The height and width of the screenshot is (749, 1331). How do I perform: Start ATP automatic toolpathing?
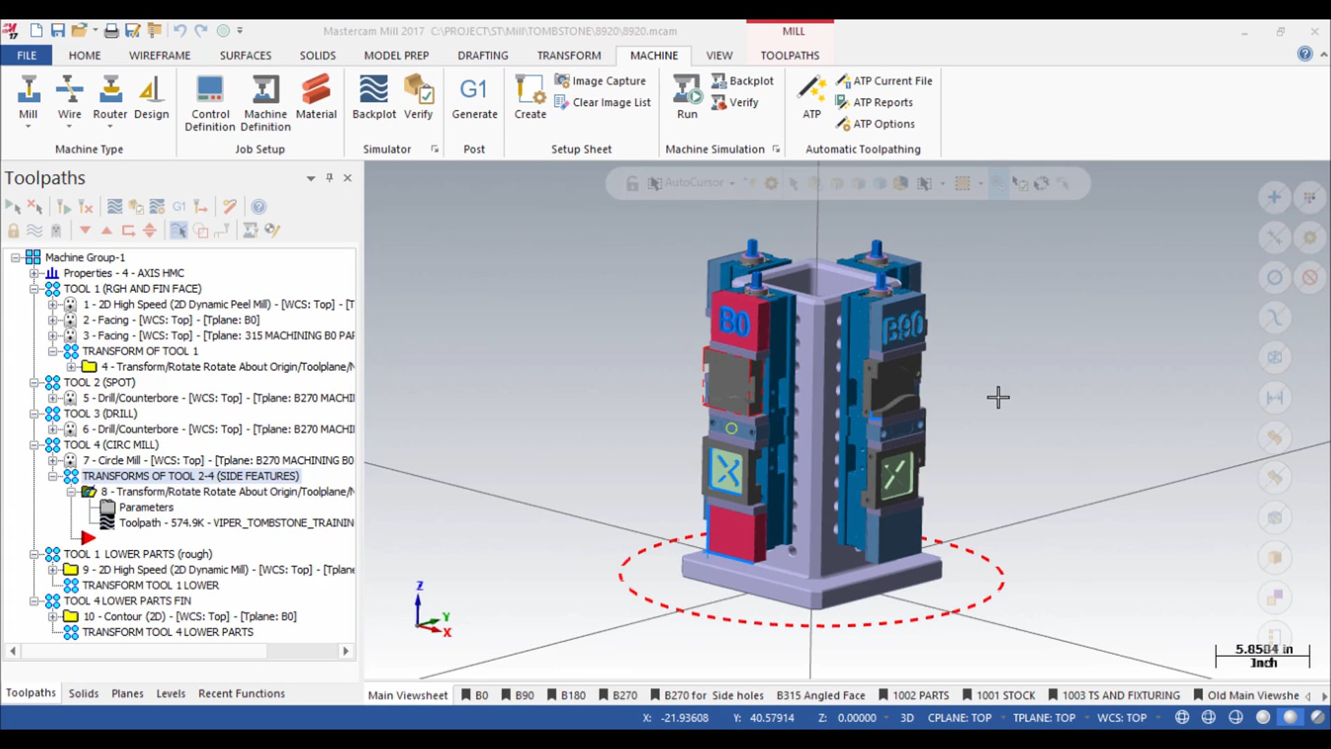[812, 98]
